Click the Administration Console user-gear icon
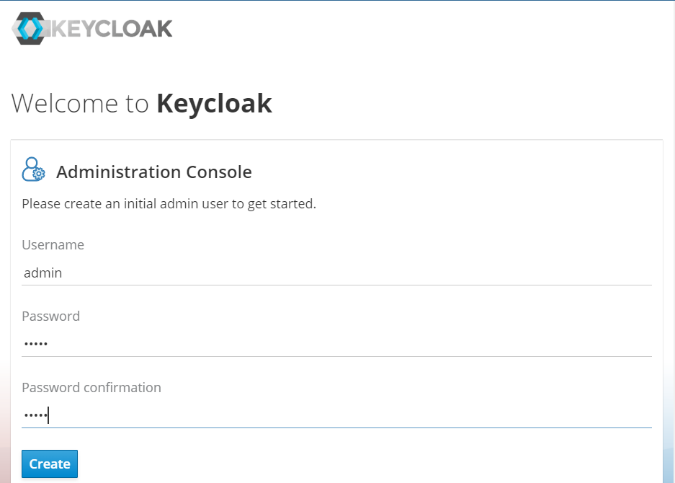 tap(33, 170)
